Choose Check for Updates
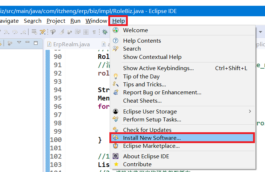The height and width of the screenshot is (172, 265). pos(182,130)
